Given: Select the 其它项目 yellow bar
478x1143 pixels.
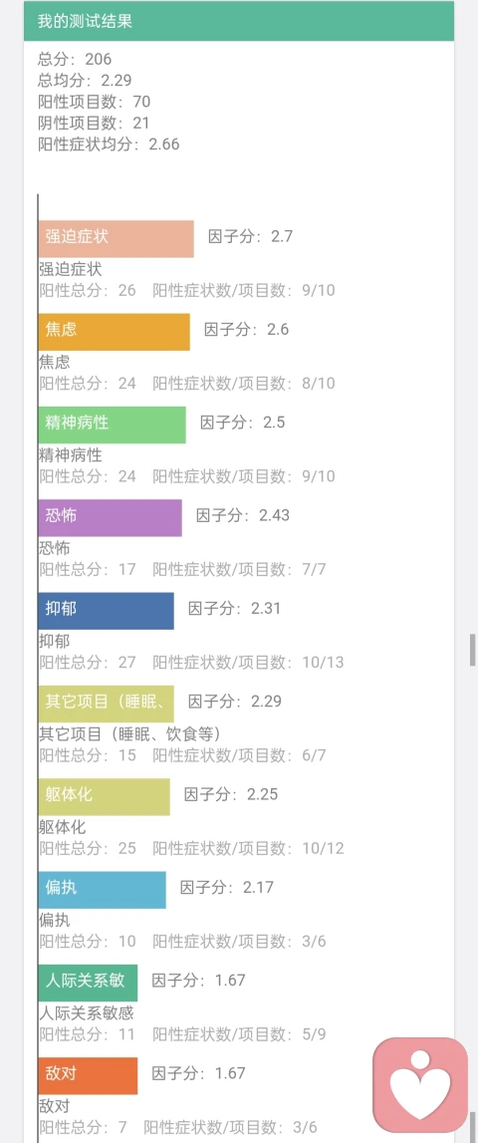Looking at the screenshot, I should click(x=106, y=704).
